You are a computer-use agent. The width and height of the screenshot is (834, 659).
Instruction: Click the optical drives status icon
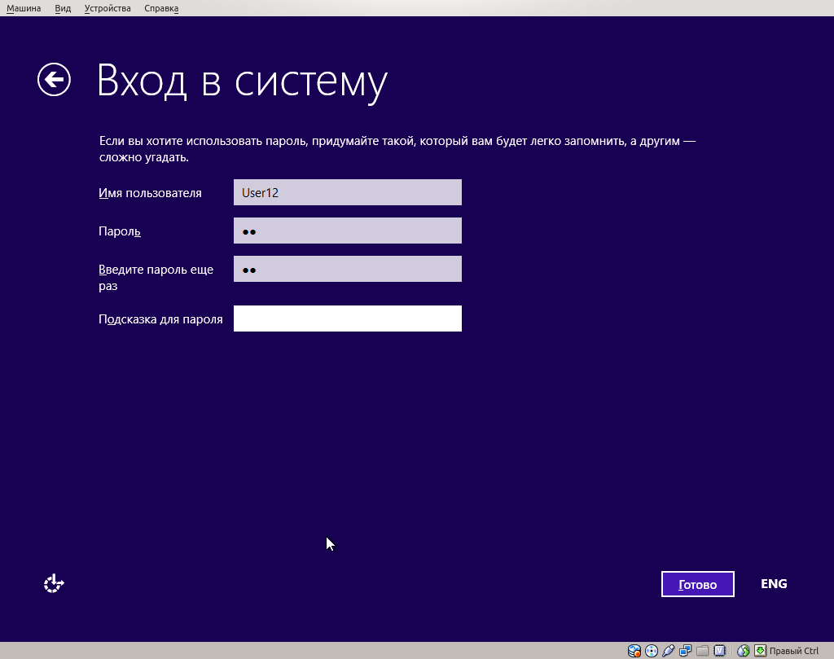pos(651,650)
